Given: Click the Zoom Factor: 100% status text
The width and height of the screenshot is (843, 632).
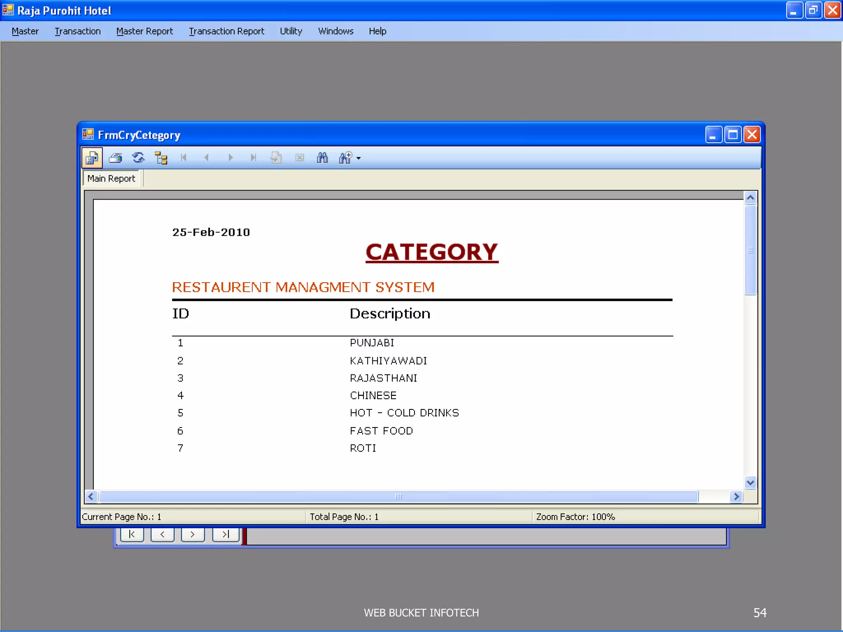Looking at the screenshot, I should pyautogui.click(x=575, y=517).
